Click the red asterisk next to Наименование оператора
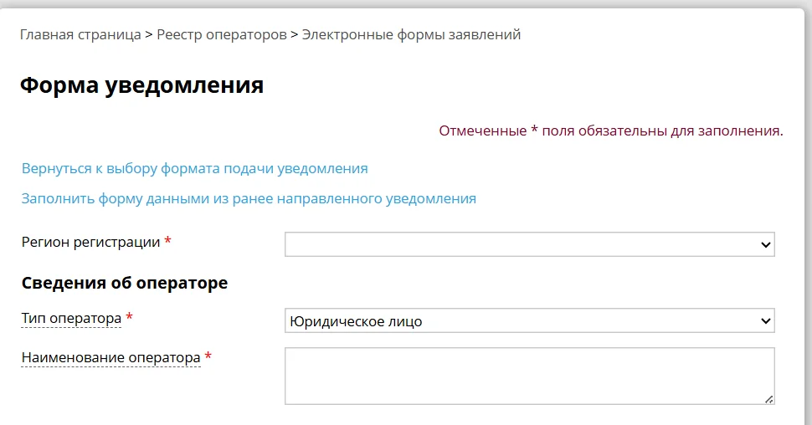The image size is (812, 425). click(x=208, y=356)
